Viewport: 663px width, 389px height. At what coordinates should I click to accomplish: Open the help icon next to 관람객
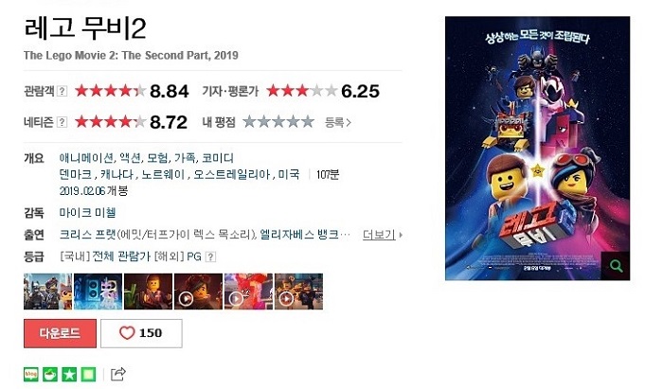[62, 91]
